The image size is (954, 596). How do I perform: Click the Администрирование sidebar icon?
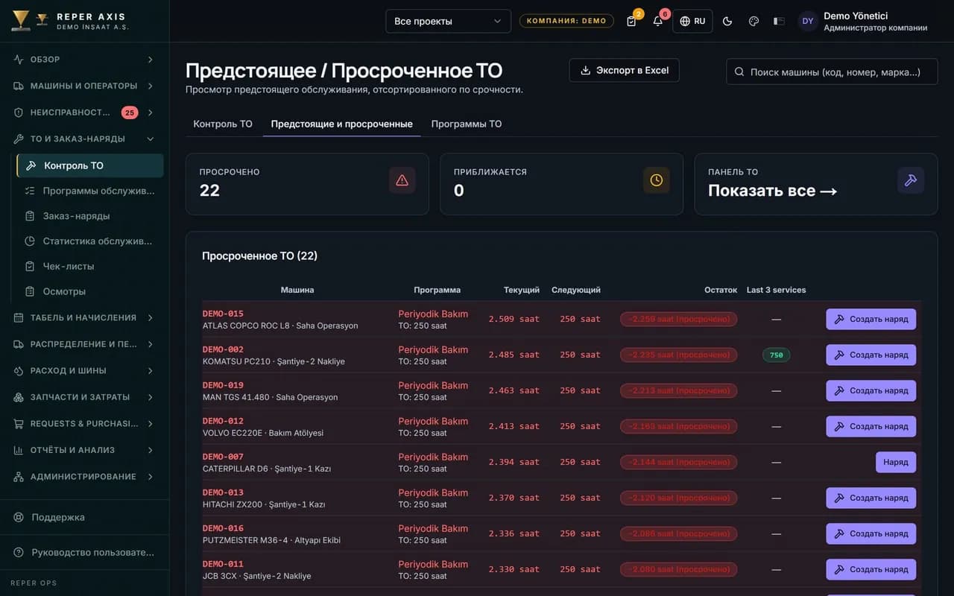pyautogui.click(x=19, y=477)
